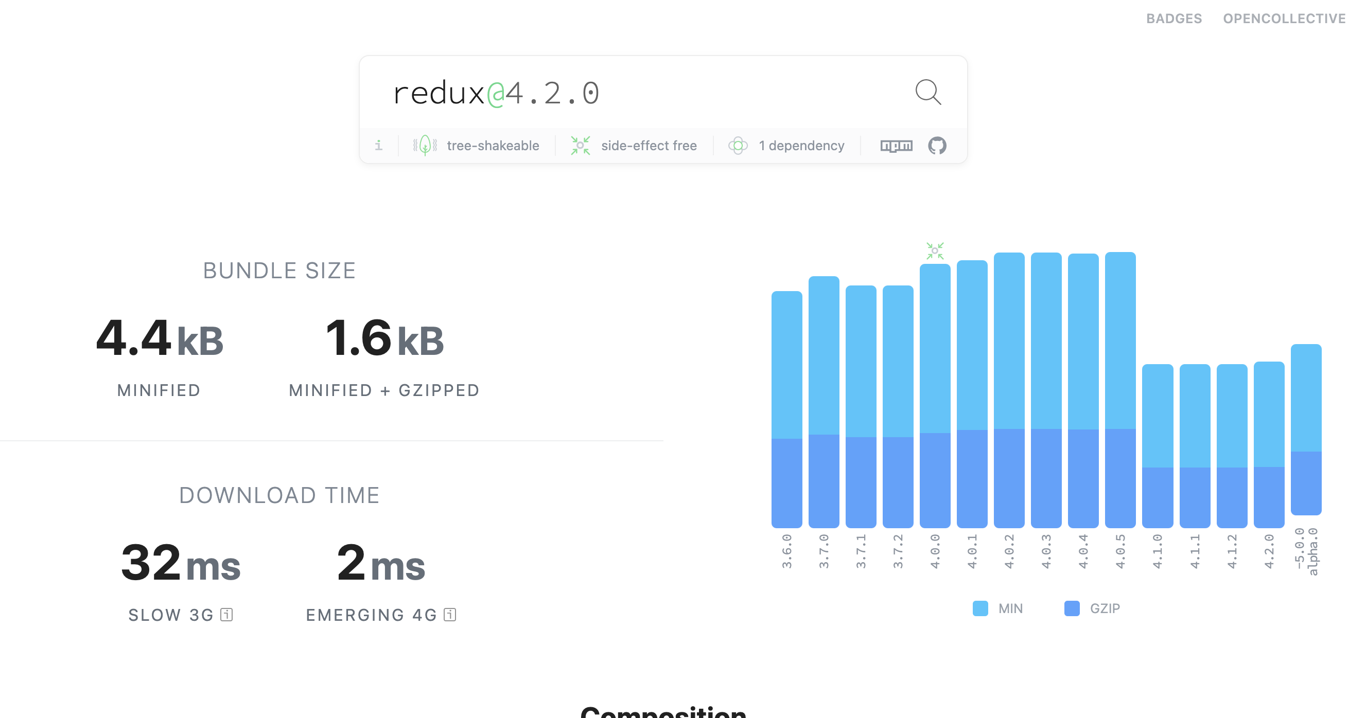Click the GZIP legend color swatch
This screenshot has height=718, width=1366.
tap(1072, 608)
